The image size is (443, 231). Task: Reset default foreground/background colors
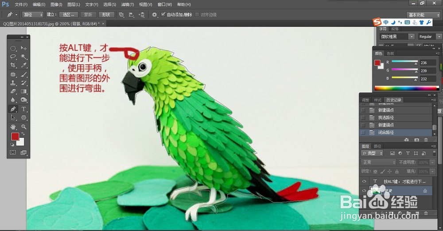(12, 145)
